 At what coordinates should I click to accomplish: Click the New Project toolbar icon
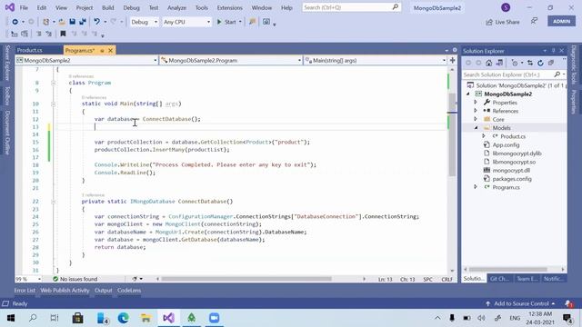click(x=45, y=22)
